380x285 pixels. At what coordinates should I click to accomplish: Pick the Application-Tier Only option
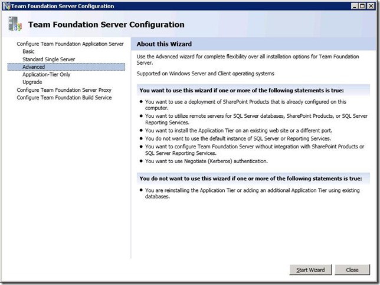pos(47,75)
